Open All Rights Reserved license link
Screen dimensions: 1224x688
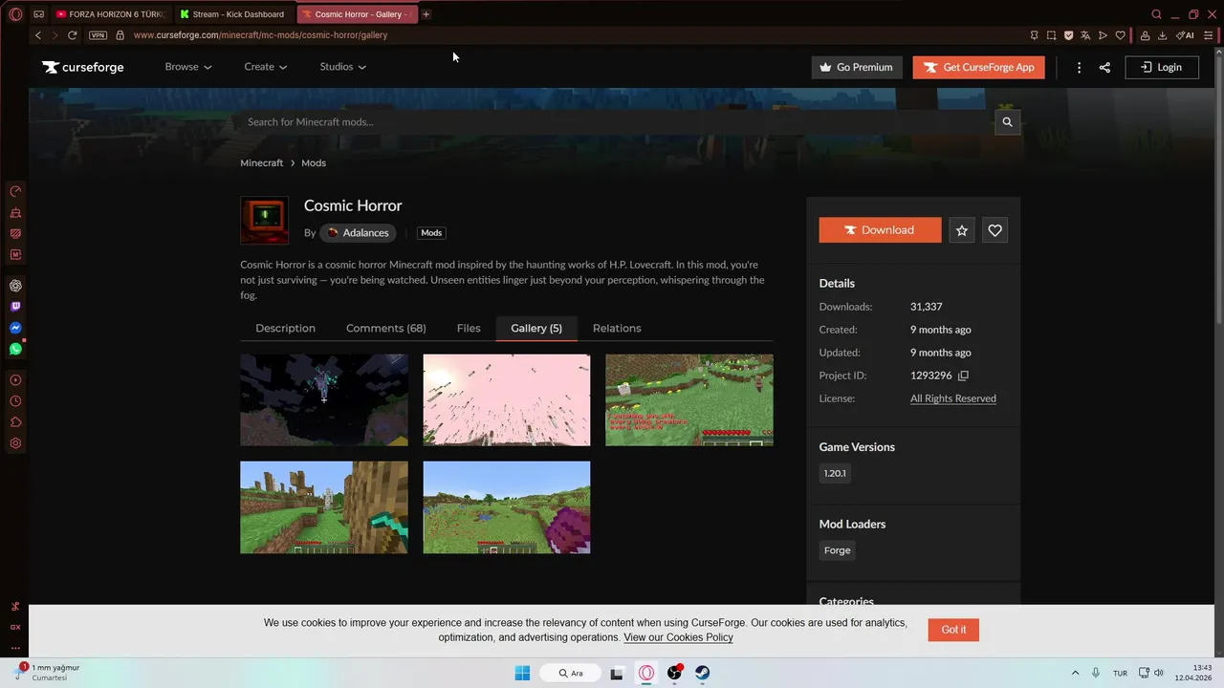click(x=953, y=398)
